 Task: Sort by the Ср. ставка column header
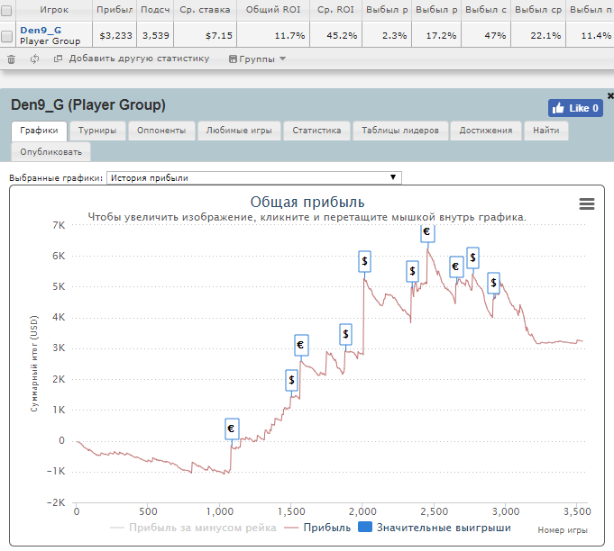pyautogui.click(x=206, y=10)
